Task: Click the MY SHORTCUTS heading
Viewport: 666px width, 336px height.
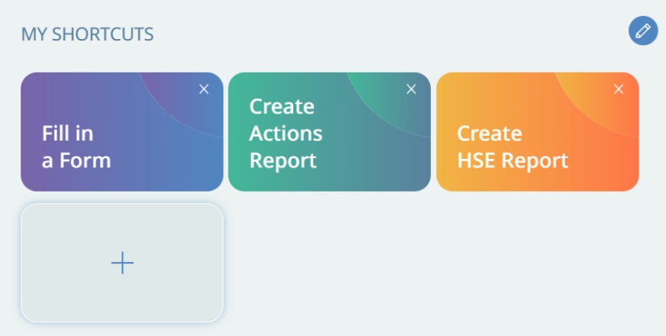Action: point(88,34)
